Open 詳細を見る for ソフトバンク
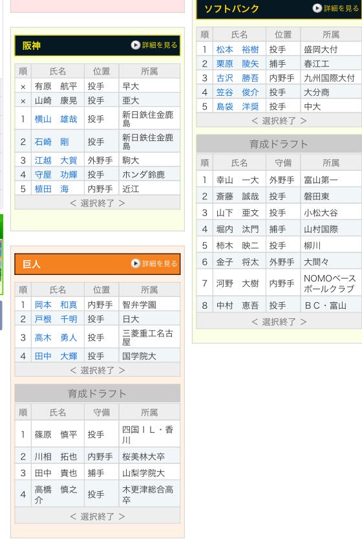This screenshot has width=362, height=539. tap(341, 8)
